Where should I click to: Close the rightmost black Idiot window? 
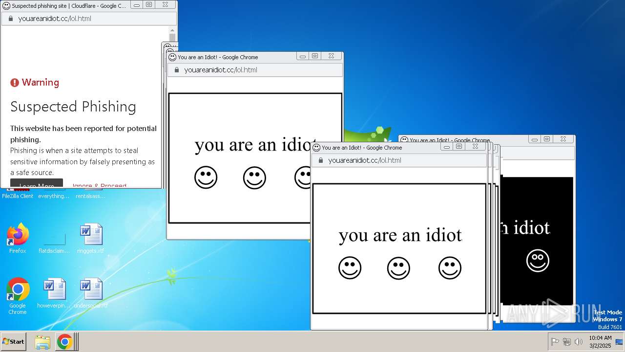pyautogui.click(x=563, y=139)
